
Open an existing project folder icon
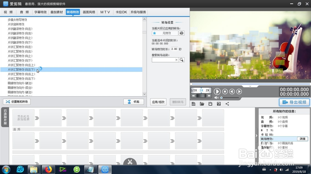pos(202,104)
